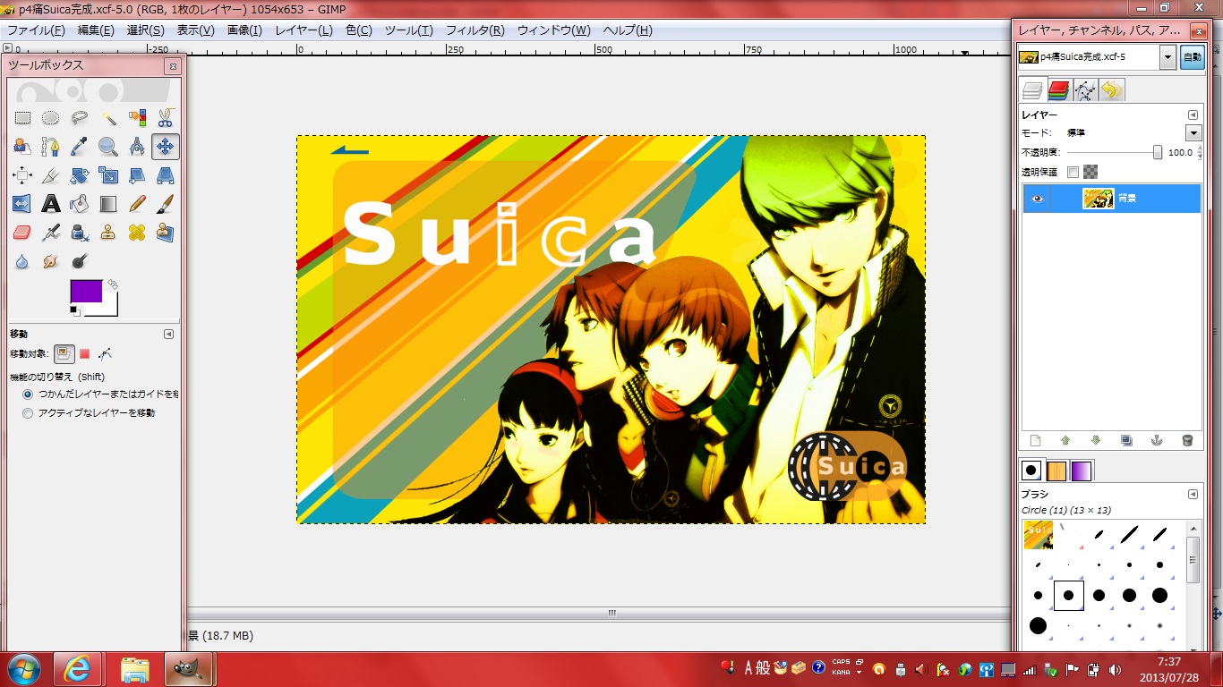Image resolution: width=1223 pixels, height=687 pixels.
Task: Select the Blur/Sharpen droplet tool
Action: pyautogui.click(x=22, y=261)
